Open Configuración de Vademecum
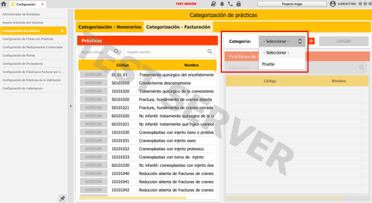Screen dimensions: 372x203 click(x=23, y=88)
